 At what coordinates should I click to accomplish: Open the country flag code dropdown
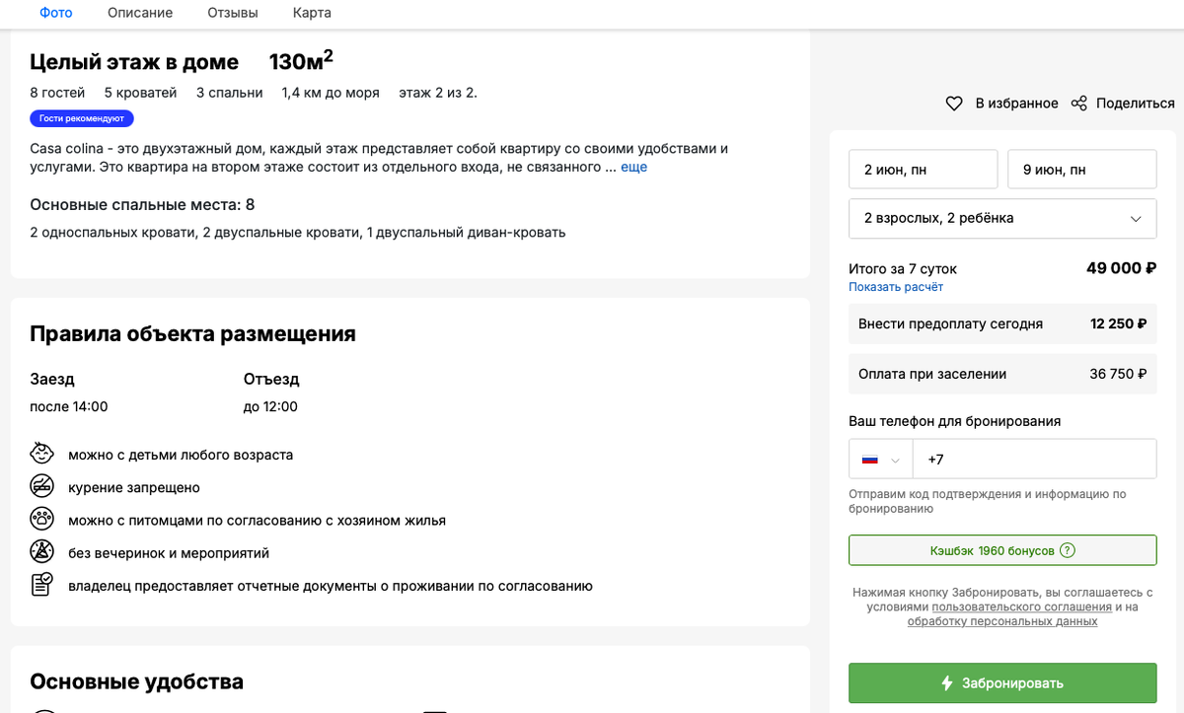881,460
